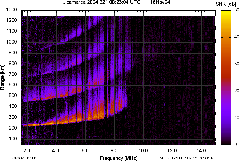Click the 400 range tick label
The width and height of the screenshot is (239, 161).
click(13, 106)
